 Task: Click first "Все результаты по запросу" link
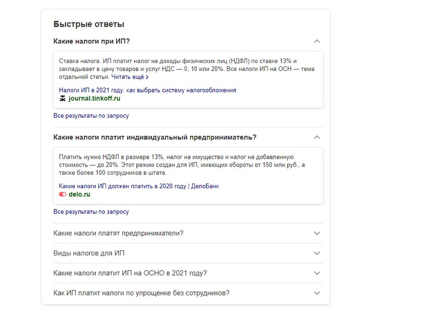click(x=91, y=115)
